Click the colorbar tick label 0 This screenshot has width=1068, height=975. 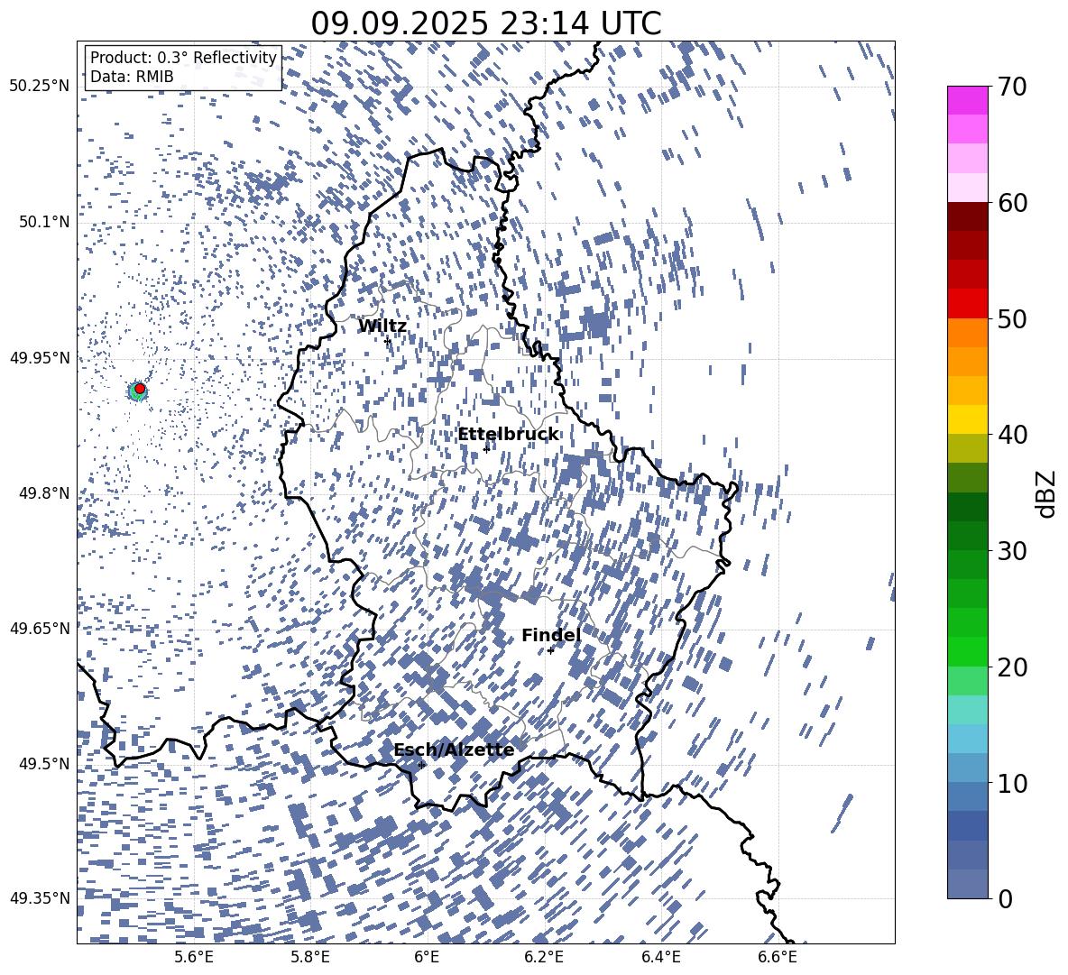[1005, 898]
